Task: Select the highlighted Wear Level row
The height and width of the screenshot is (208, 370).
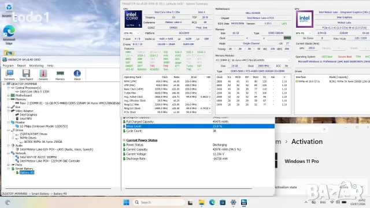Action: tap(198, 127)
